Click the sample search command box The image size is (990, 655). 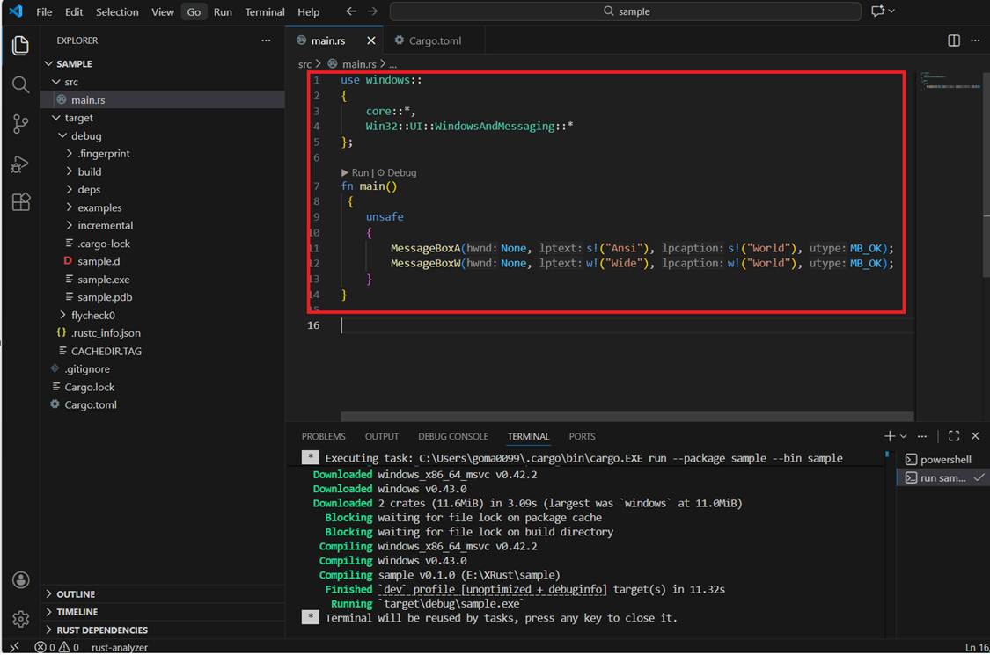(x=625, y=11)
